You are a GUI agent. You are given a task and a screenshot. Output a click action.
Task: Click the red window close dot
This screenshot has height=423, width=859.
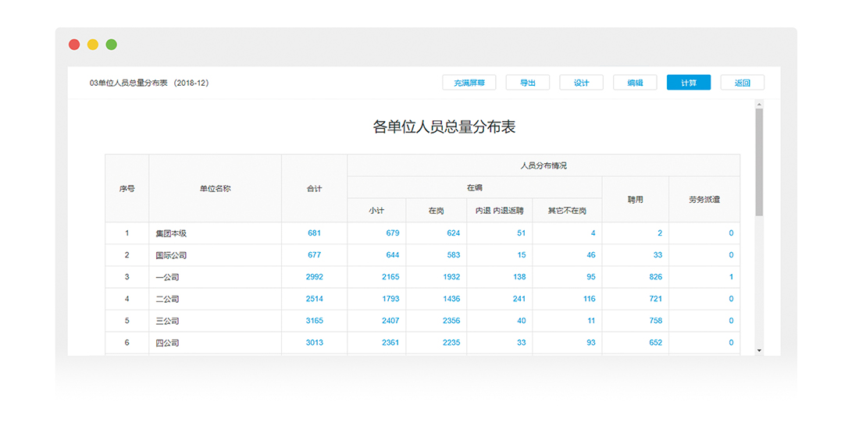pos(74,44)
